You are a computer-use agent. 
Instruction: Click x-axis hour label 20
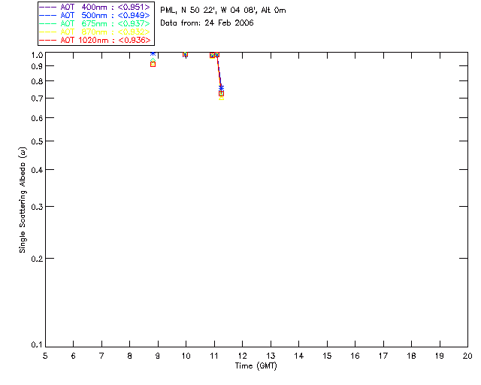467,356
